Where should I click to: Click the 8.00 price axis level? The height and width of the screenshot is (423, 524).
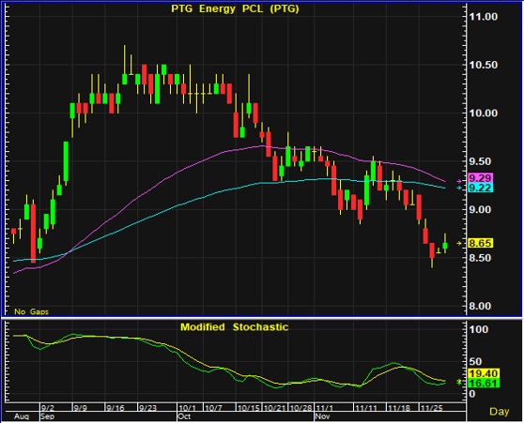click(x=480, y=306)
